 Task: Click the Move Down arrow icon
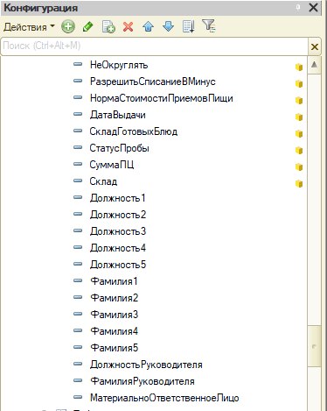169,27
